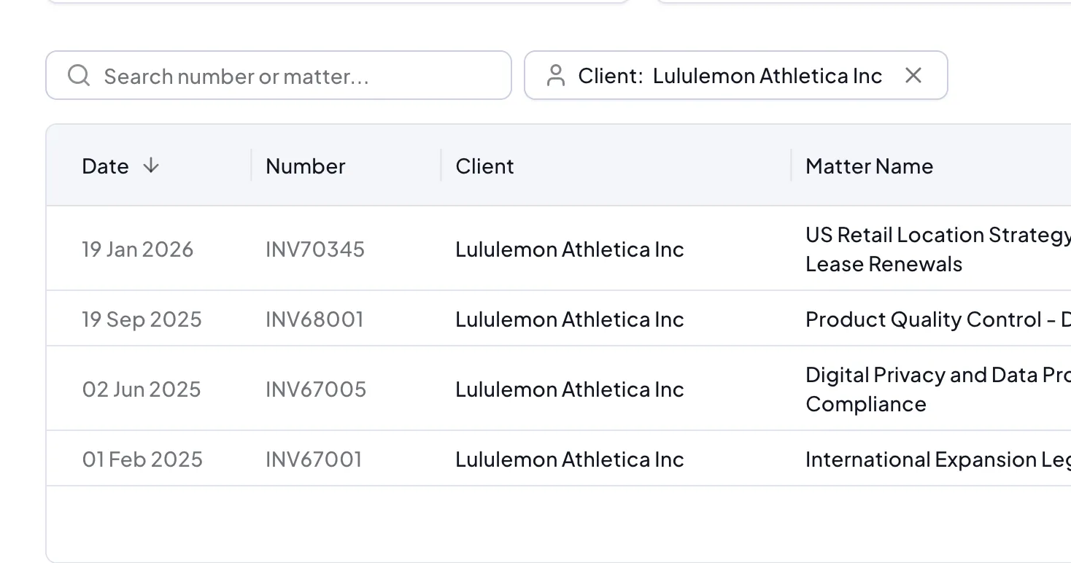Open invoice INV68001
Image resolution: width=1071 pixels, height=563 pixels.
tap(314, 319)
